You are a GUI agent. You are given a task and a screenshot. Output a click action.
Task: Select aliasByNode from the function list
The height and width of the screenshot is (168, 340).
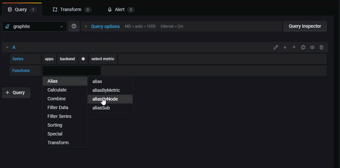pos(105,99)
